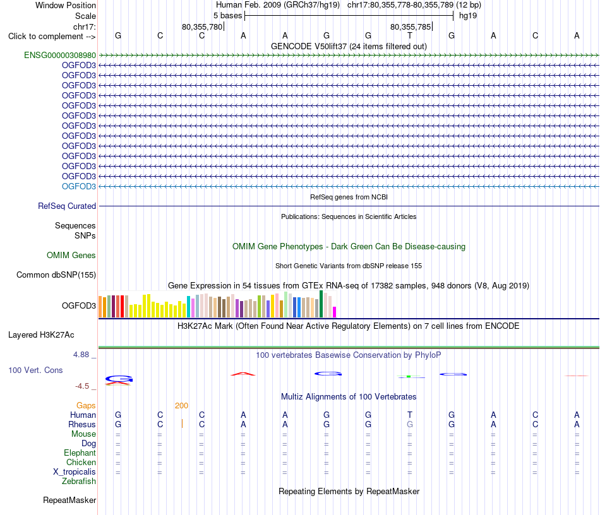The width and height of the screenshot is (600, 515).
Task: Click 'Human Feb. 2009 (GRCh37/hg19)' assembly text
Action: click(278, 5)
